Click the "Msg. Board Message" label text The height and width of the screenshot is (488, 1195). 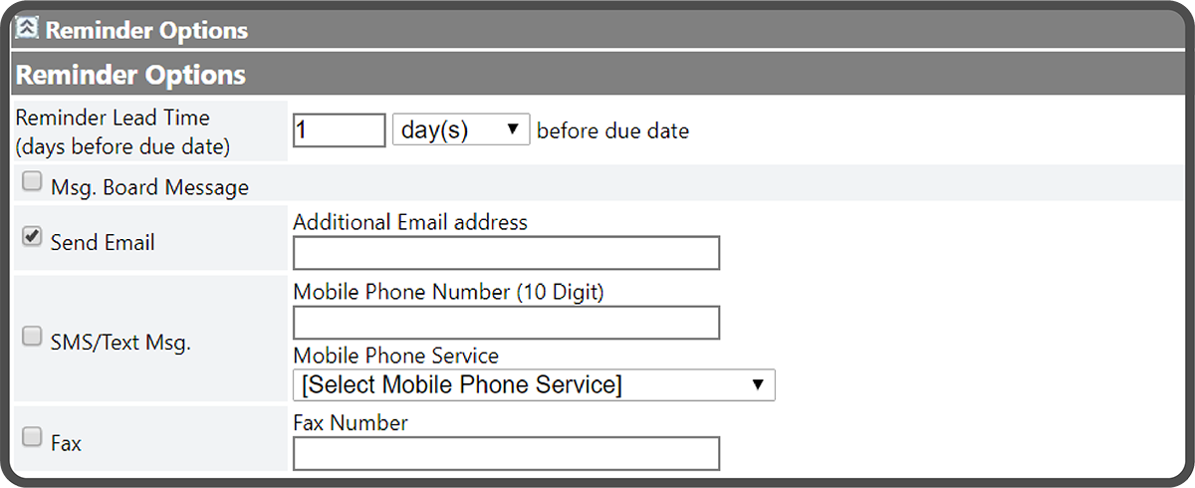pos(149,187)
